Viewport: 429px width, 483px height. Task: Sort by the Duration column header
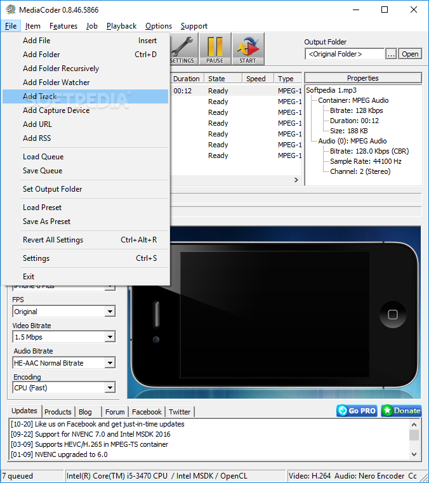pyautogui.click(x=187, y=79)
